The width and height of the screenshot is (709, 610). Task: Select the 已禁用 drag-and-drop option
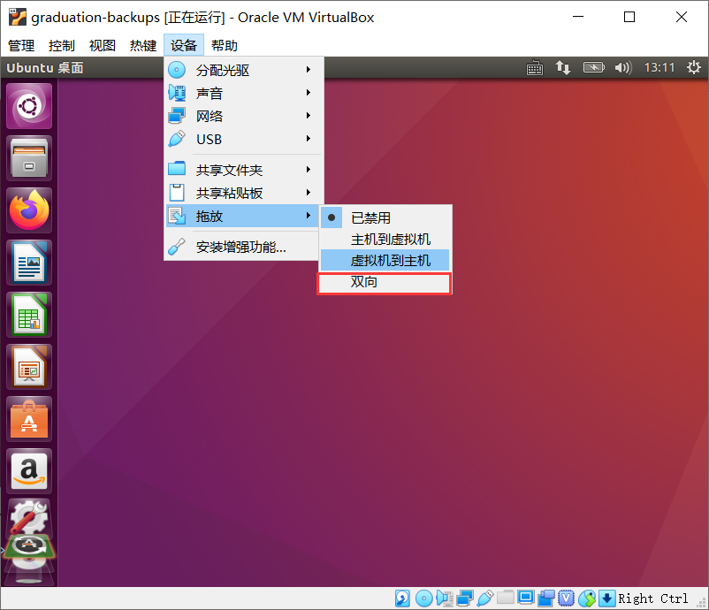coord(385,217)
